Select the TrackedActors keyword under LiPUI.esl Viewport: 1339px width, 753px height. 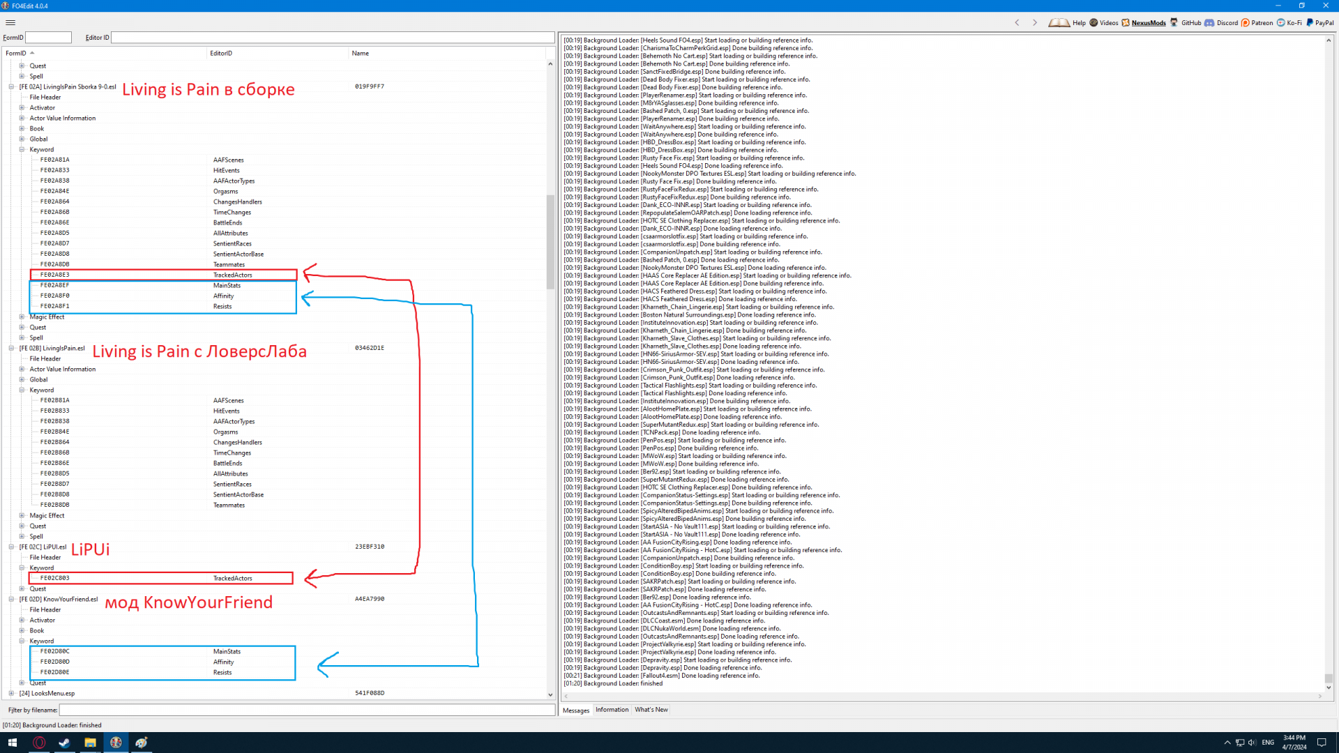pos(232,578)
